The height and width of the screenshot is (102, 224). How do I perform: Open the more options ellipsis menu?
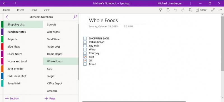220,10
